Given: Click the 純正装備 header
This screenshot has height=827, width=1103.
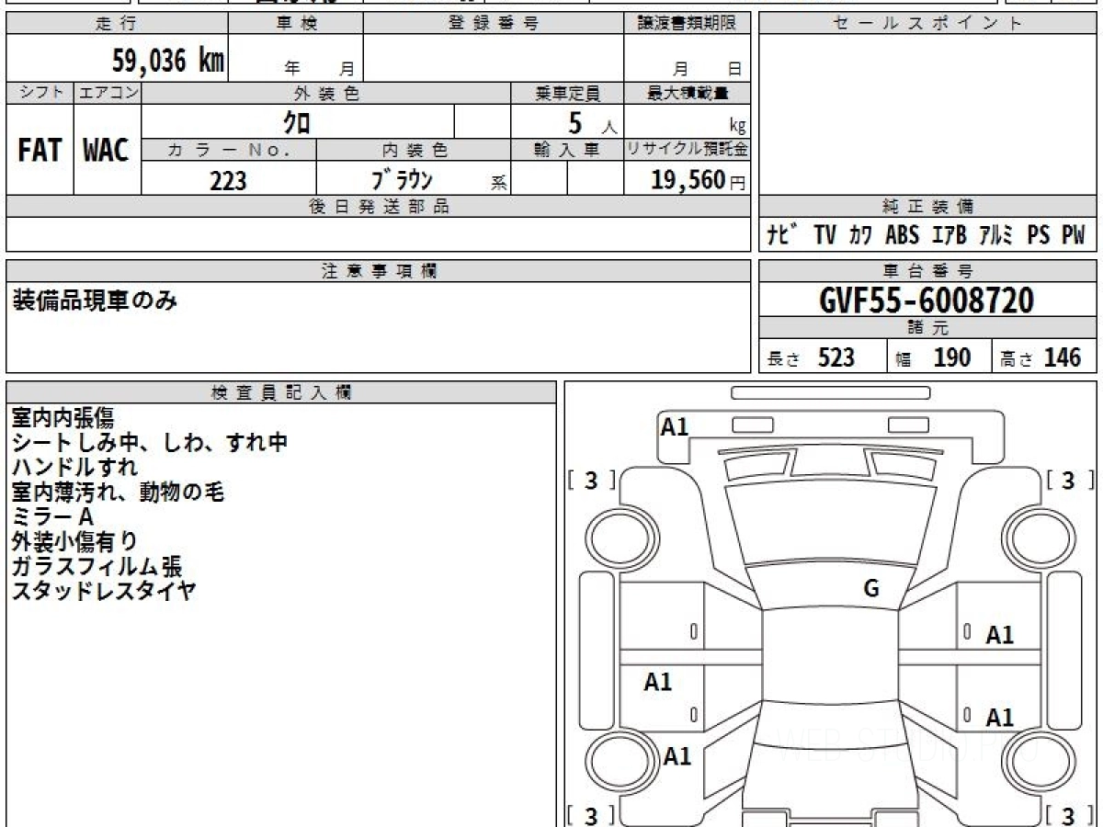Looking at the screenshot, I should pyautogui.click(x=928, y=207).
